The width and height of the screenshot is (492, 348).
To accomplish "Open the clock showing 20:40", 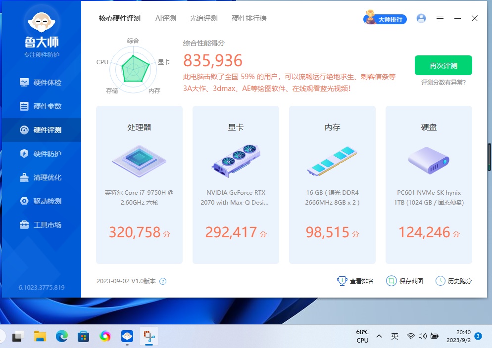I will [458, 336].
